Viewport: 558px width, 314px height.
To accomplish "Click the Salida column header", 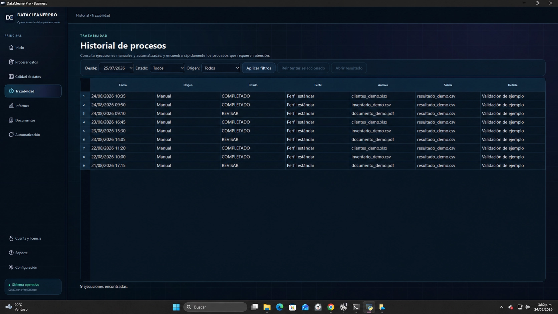I will click(x=448, y=85).
